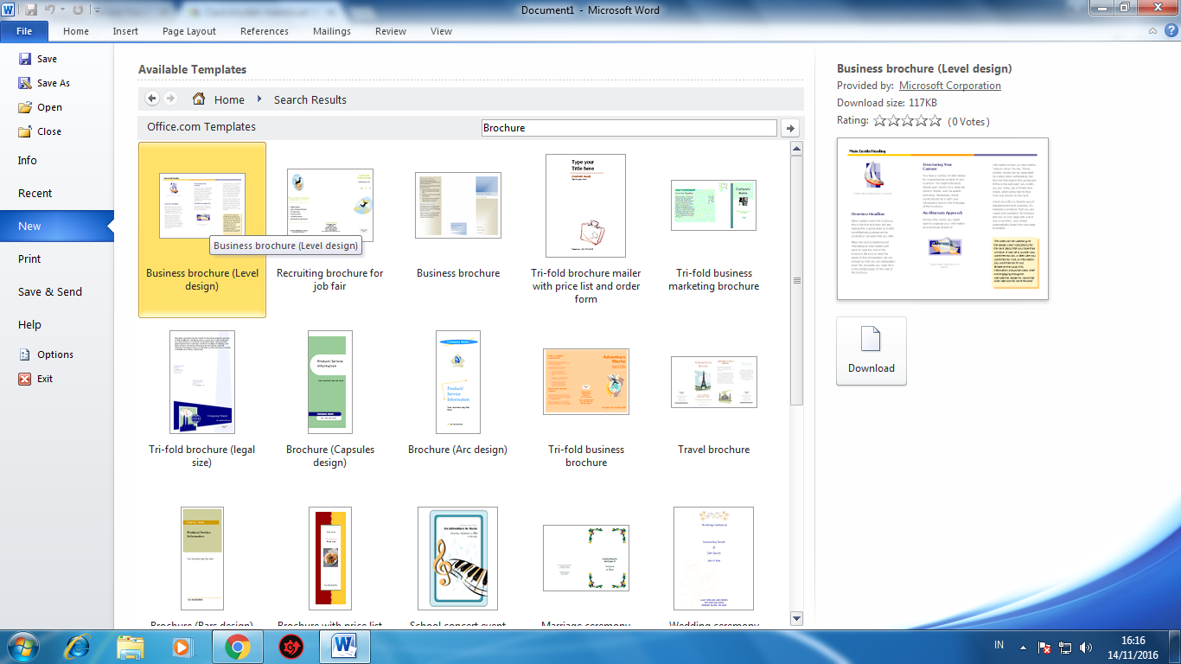Viewport: 1181px width, 664px height.
Task: Open Windows Media Player from the taskbar
Action: pyautogui.click(x=184, y=646)
